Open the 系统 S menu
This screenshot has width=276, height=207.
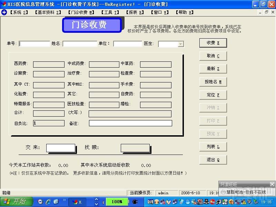19,12
